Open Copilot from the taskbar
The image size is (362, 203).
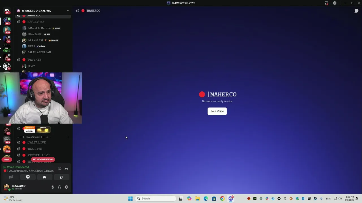click(x=189, y=198)
